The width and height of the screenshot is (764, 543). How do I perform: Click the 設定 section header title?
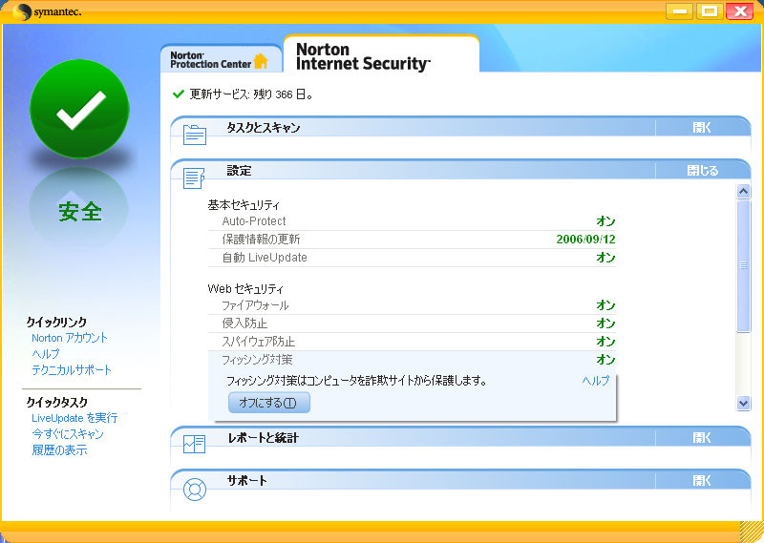click(x=240, y=171)
